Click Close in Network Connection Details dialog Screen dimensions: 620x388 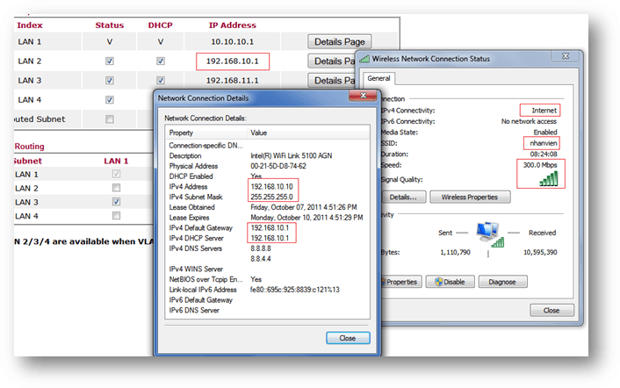tap(347, 337)
